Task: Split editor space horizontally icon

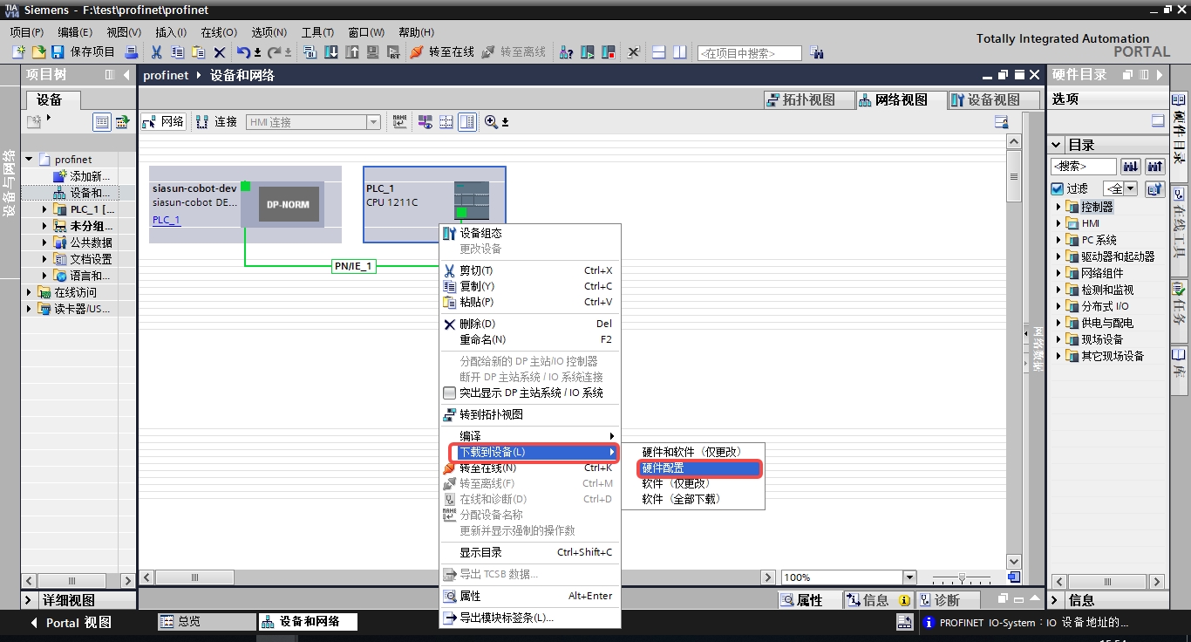Action: (x=658, y=52)
